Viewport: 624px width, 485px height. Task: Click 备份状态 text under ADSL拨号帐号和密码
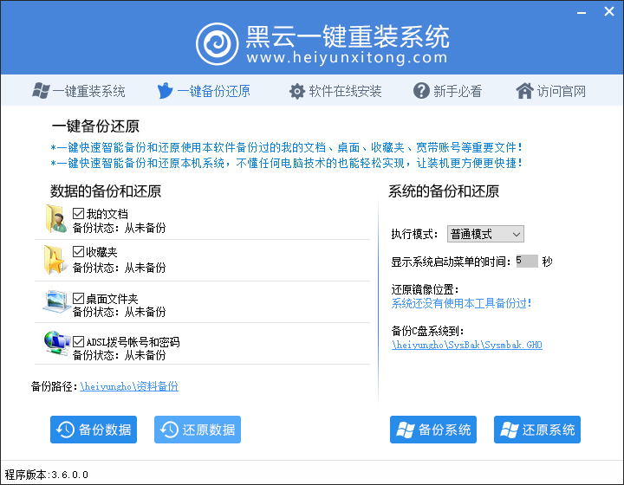[x=120, y=355]
